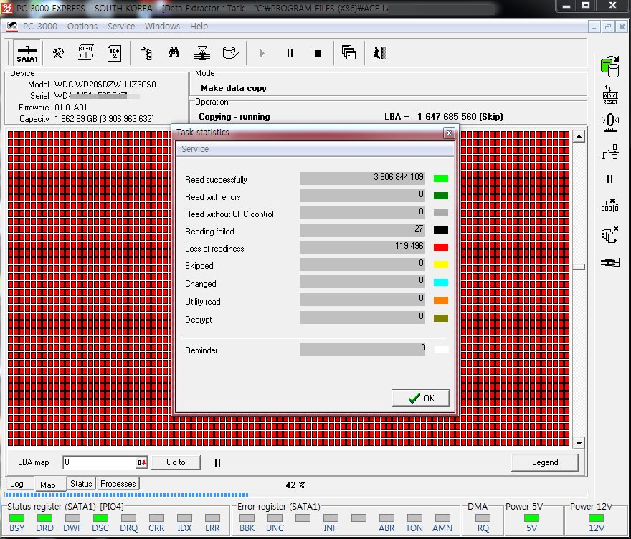631x539 pixels.
Task: Click the sector-skip side panel icon
Action: (x=610, y=206)
